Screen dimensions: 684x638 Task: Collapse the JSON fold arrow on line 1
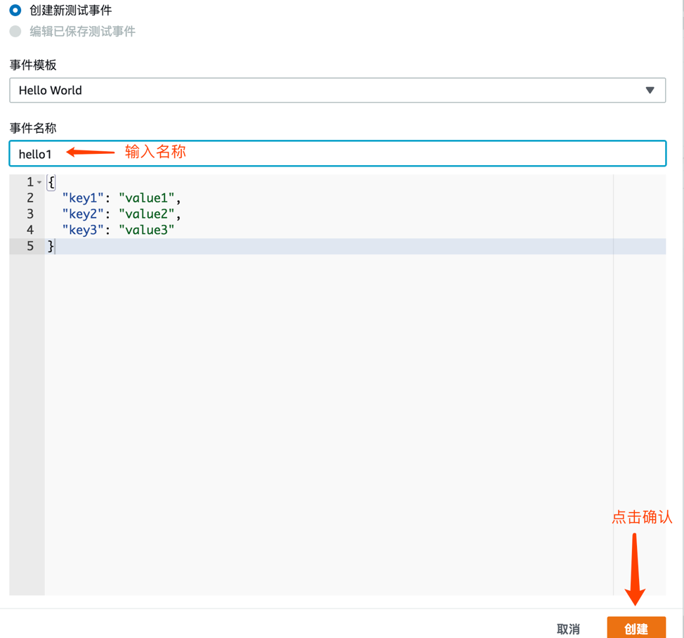tap(39, 183)
